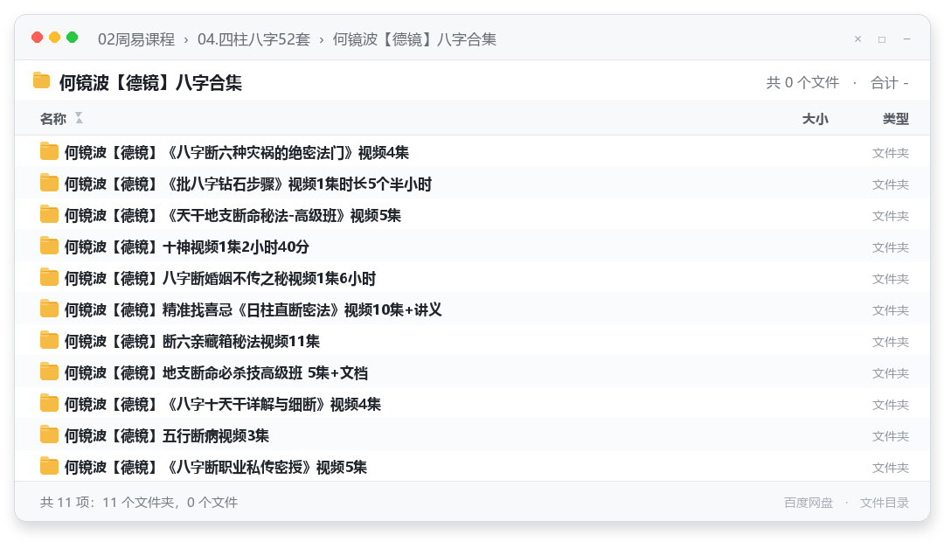Navigate to 04.四柱八字52套 breadcrumb

click(x=254, y=39)
